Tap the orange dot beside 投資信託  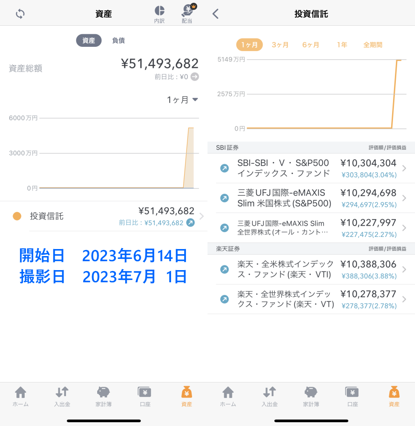pyautogui.click(x=17, y=216)
